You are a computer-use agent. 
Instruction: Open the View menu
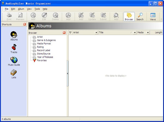(x=29, y=9)
